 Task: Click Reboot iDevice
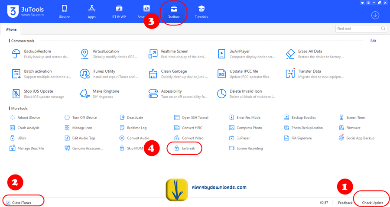click(x=25, y=117)
